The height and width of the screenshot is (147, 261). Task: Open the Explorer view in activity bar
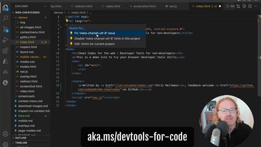[x=5, y=8]
